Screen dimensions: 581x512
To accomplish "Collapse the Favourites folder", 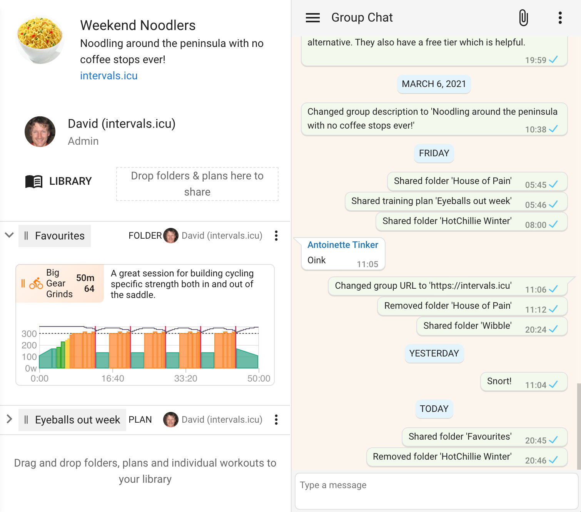I will [9, 236].
